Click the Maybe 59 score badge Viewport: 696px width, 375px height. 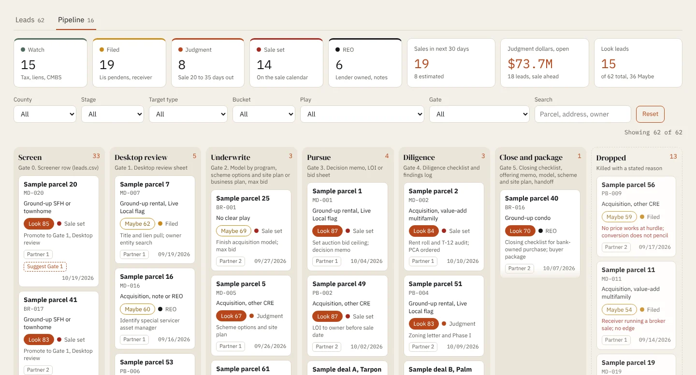(x=619, y=217)
